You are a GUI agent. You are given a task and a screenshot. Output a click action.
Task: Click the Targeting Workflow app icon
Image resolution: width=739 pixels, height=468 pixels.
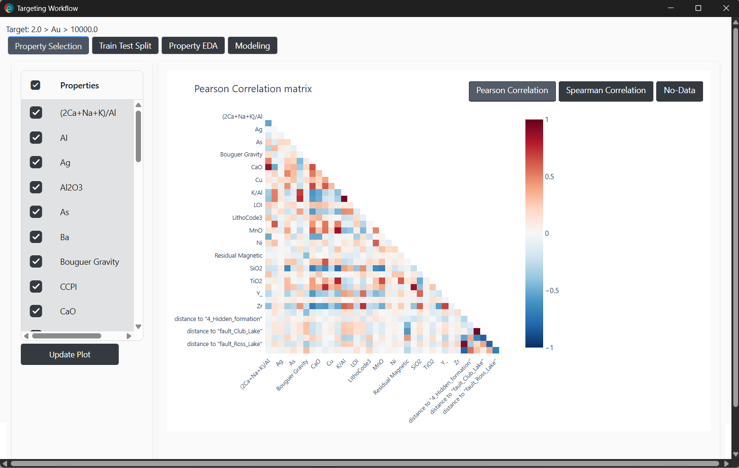[x=9, y=8]
